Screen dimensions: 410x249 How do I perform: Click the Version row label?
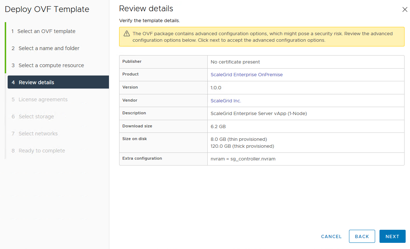click(130, 87)
